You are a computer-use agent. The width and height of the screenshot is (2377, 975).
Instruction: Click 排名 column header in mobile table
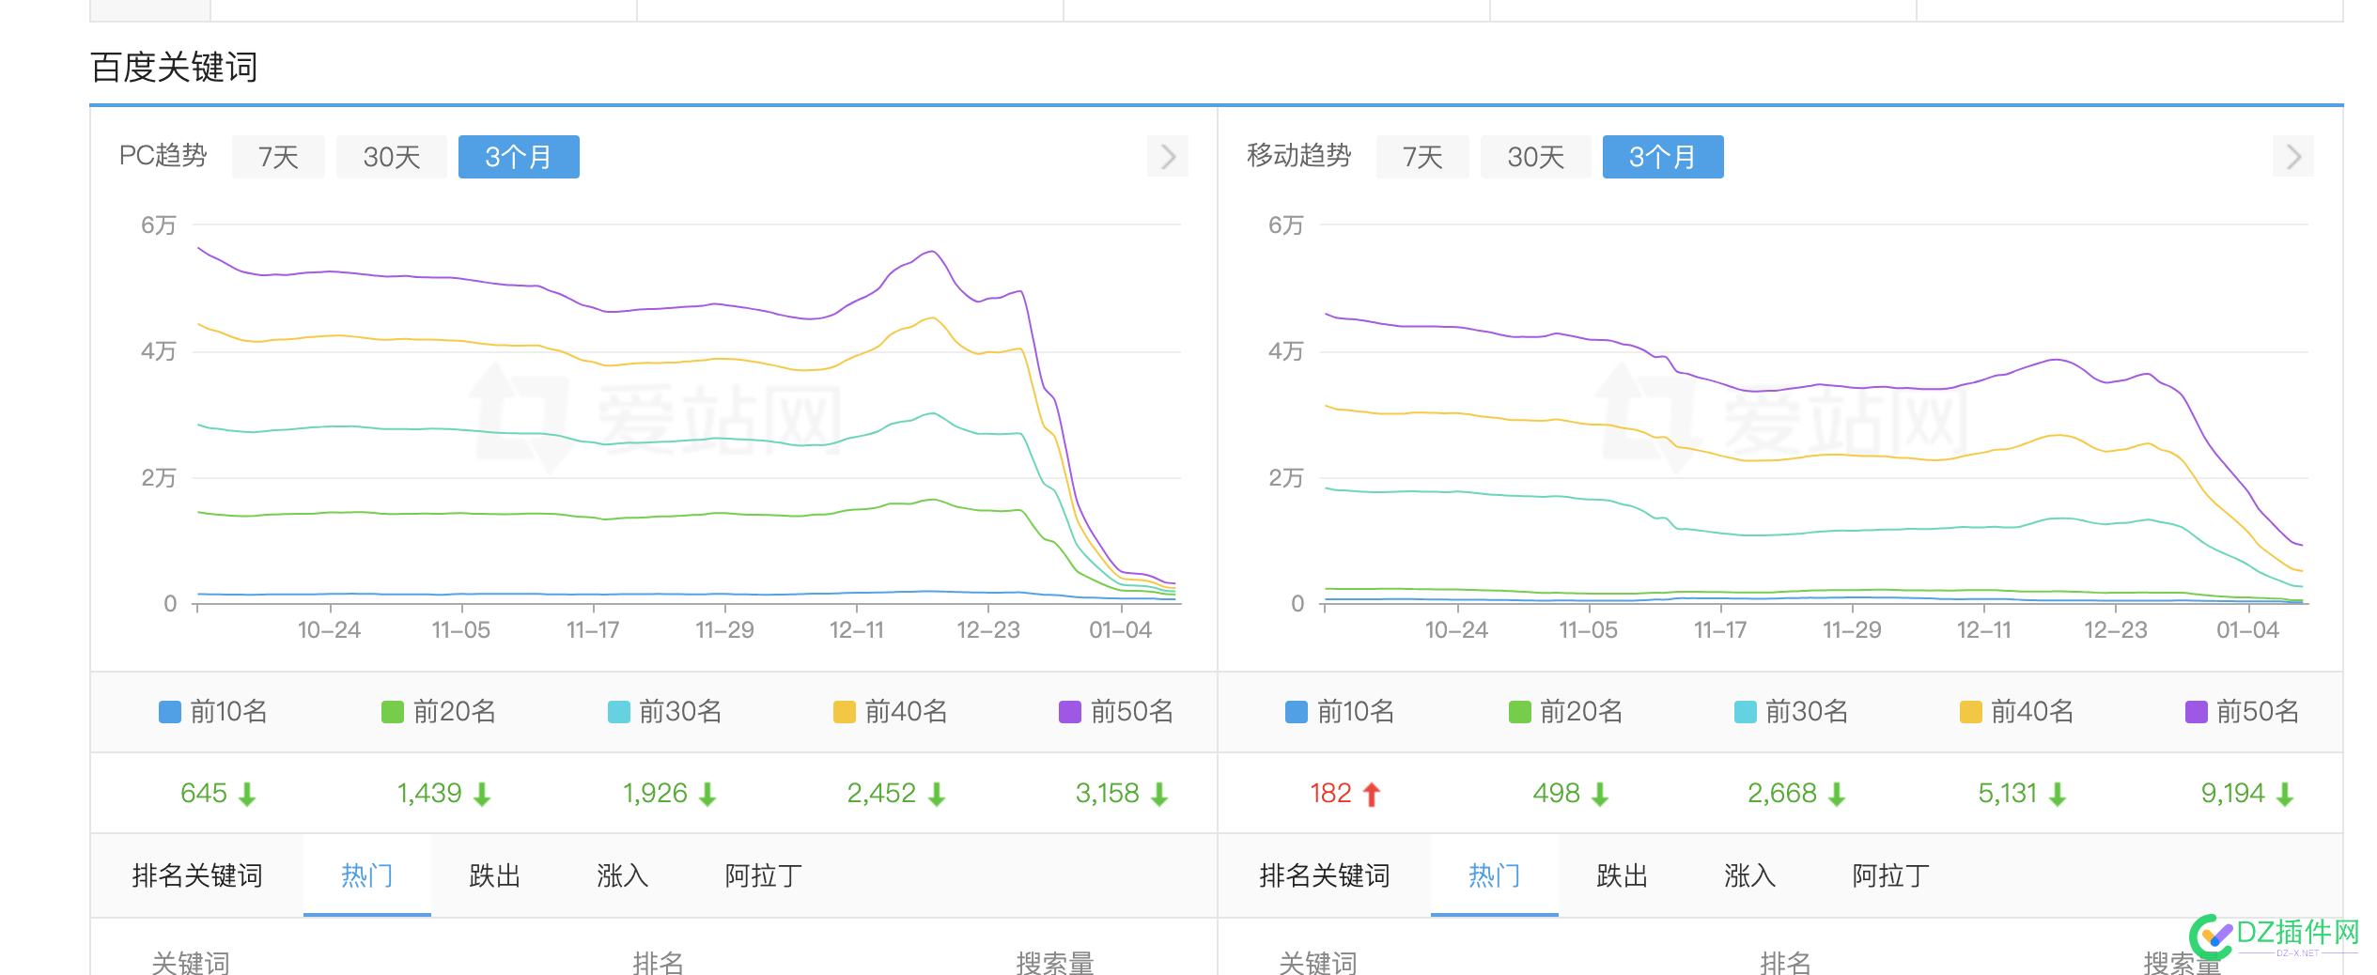pyautogui.click(x=1786, y=963)
